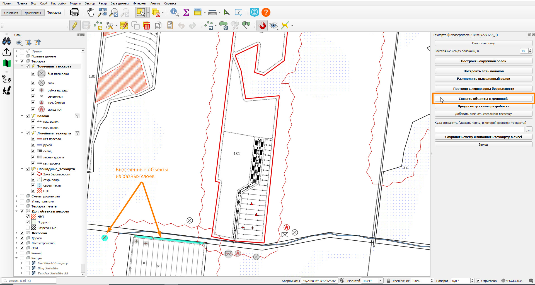Expand the Лесосеки layer group
Image resolution: width=535 pixels, height=285 pixels.
16,233
